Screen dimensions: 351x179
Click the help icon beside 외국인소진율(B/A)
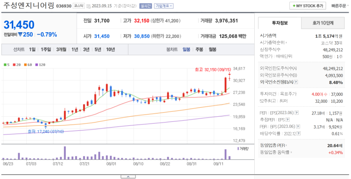[x=296, y=82]
